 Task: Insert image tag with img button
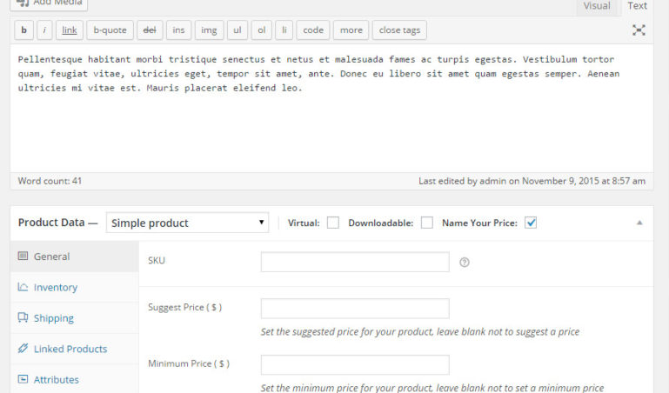pos(209,30)
